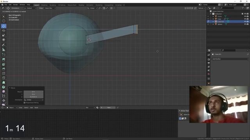Select the Bevel tool

pos(4,69)
